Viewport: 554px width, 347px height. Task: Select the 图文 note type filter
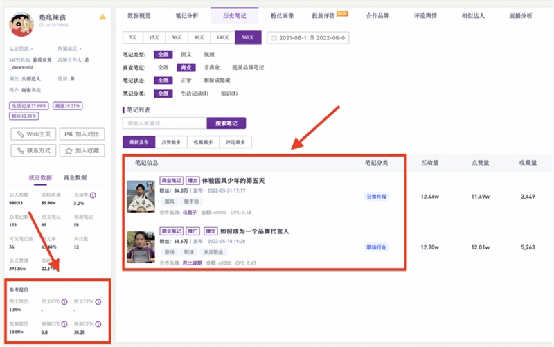186,55
